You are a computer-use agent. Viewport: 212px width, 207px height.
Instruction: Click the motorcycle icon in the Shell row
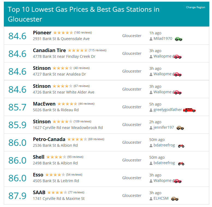[181, 164]
